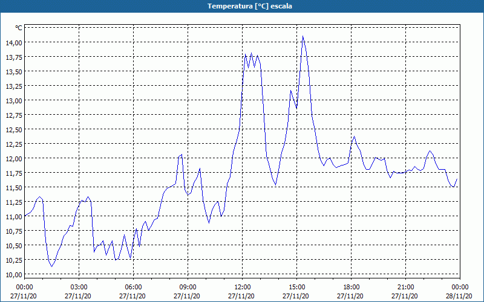
Task: Select the 12:00 time label
Action: pos(243,287)
